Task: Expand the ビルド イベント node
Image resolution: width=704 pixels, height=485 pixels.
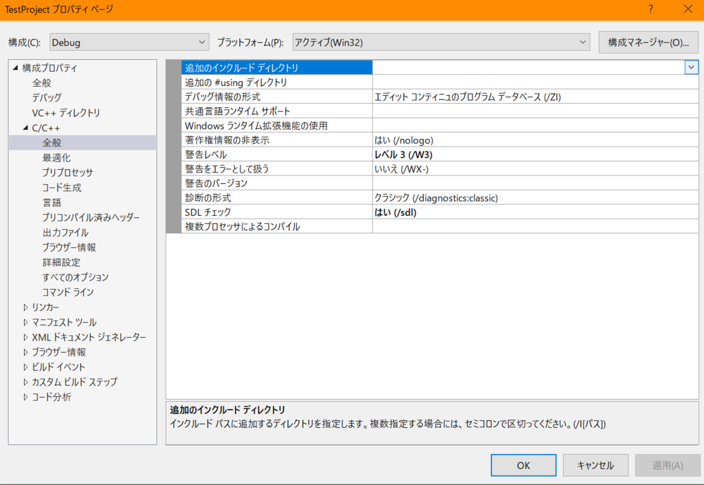Action: tap(25, 367)
